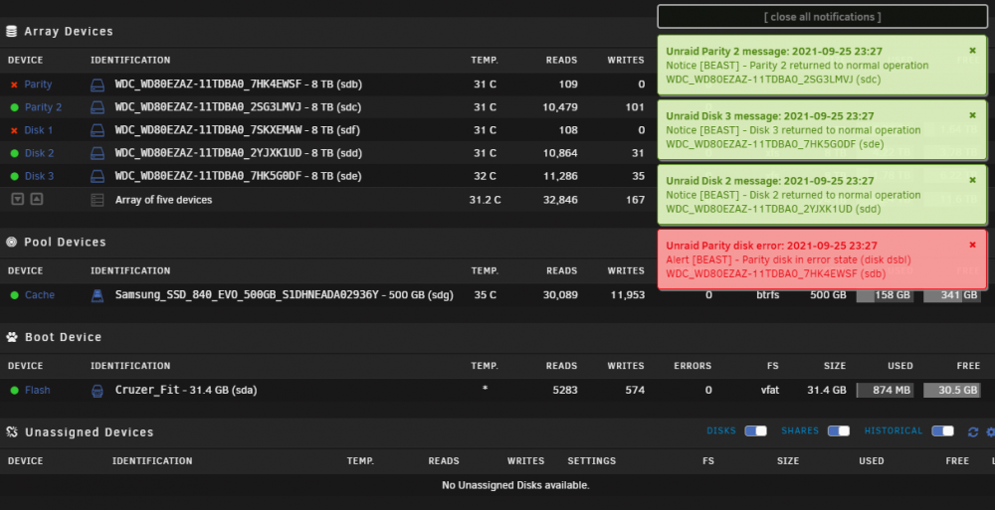Open the Disk 3 device link
The height and width of the screenshot is (510, 995).
click(x=40, y=176)
